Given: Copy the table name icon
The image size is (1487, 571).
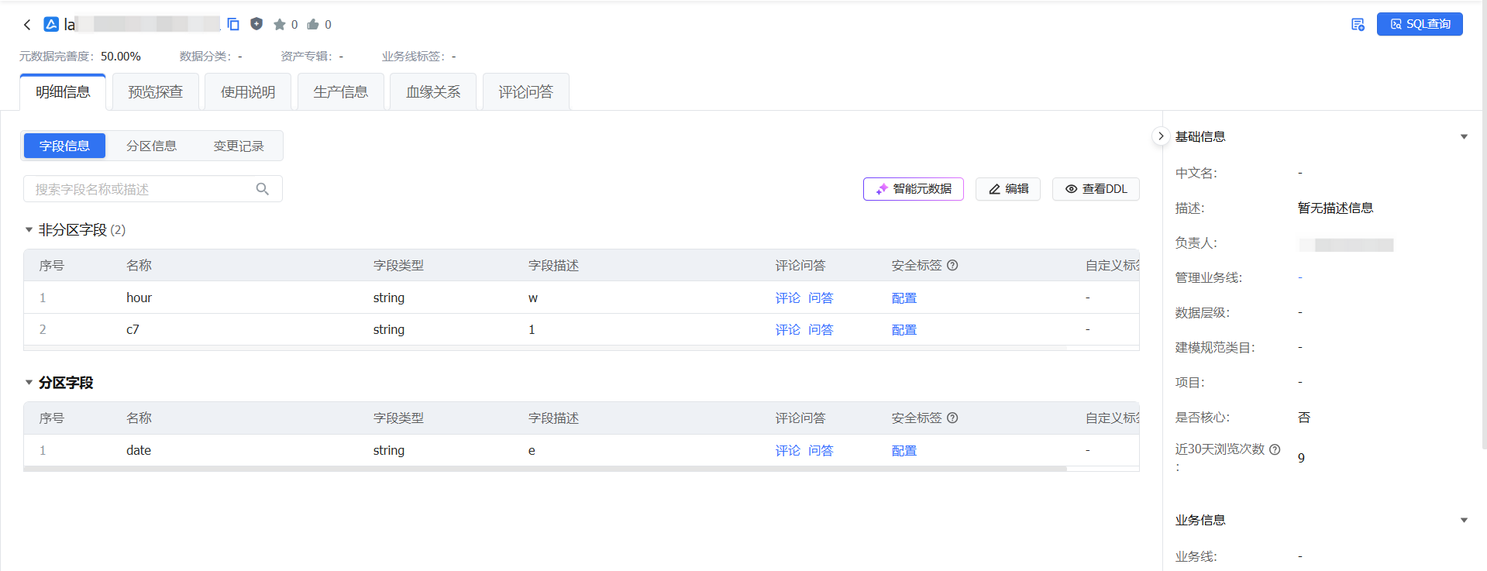Looking at the screenshot, I should [233, 24].
